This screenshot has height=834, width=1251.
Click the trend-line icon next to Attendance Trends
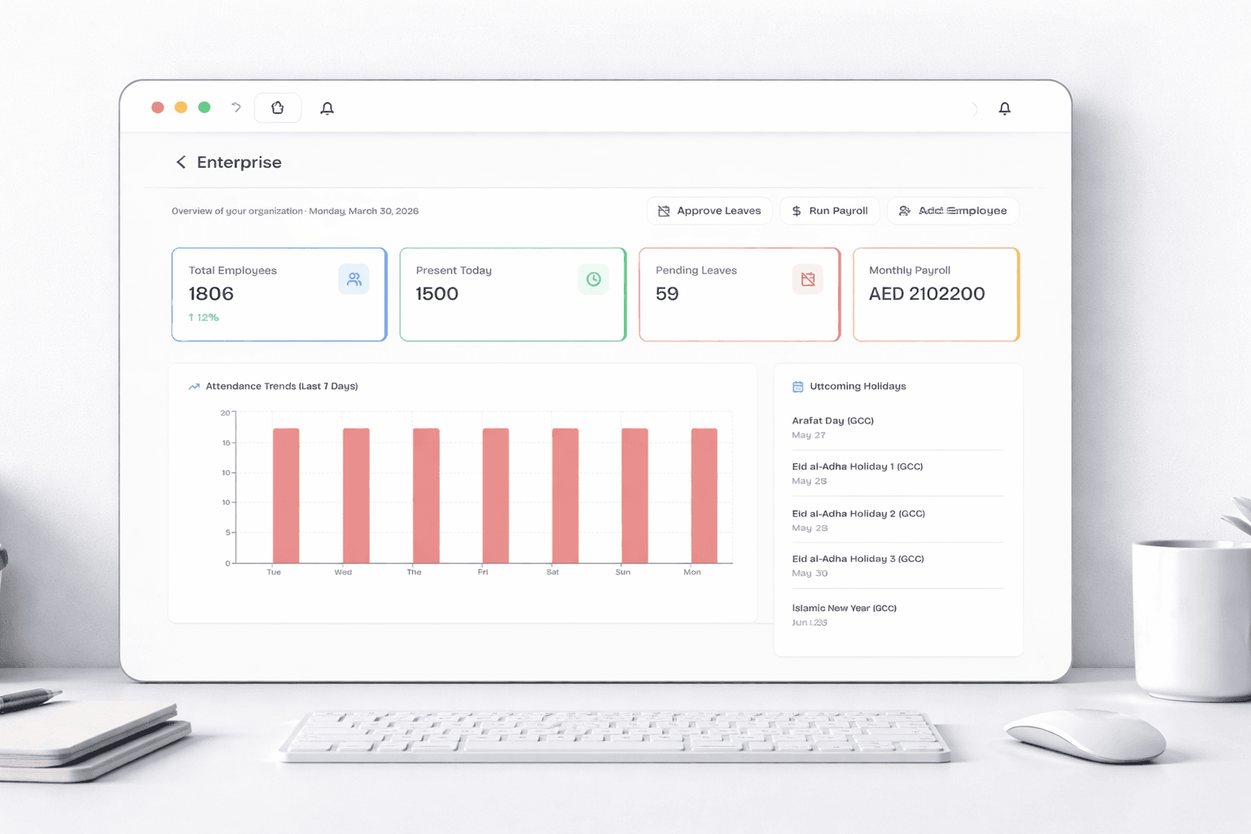coord(194,386)
